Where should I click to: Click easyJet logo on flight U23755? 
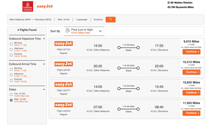(63, 64)
